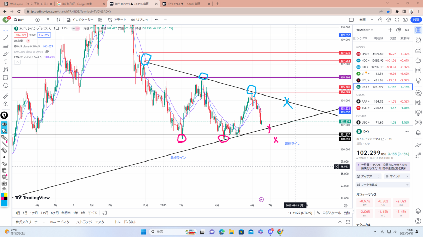The width and height of the screenshot is (423, 237).
Task: Open the hotlists flame panel
Action: (x=418, y=60)
